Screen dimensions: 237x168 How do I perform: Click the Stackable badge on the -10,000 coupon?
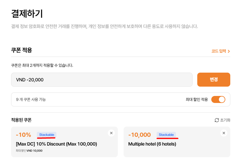[166, 135]
